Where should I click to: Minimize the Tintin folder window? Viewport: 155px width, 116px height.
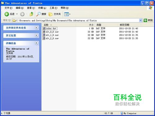pos(143,3)
